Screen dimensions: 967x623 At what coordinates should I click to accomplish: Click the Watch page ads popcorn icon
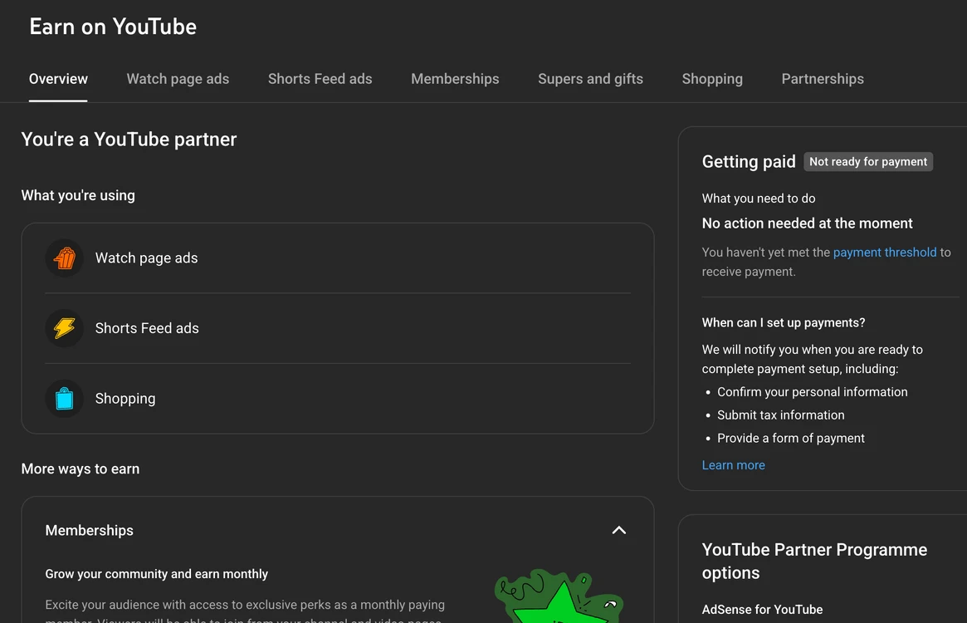64,258
